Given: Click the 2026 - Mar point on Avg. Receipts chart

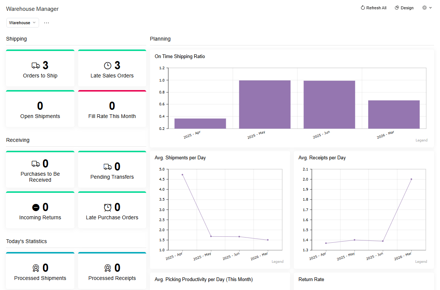Looking at the screenshot, I should click(x=411, y=179).
